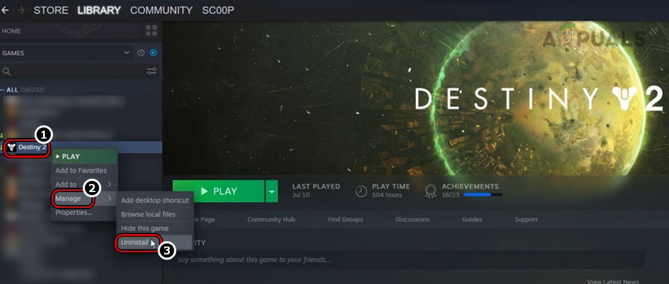The height and width of the screenshot is (284, 669).
Task: Open advanced filter sliders icon
Action: 152,71
